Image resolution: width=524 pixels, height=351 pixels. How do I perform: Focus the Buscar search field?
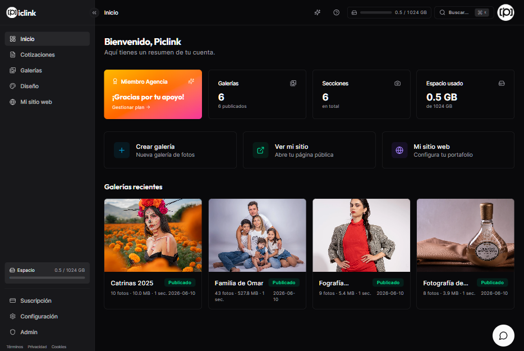(x=464, y=12)
